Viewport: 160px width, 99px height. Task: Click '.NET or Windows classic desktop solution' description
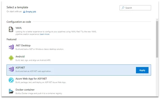[x=40, y=49]
